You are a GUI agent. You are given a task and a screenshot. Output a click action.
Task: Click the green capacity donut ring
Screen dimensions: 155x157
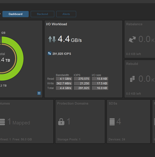point(20,59)
